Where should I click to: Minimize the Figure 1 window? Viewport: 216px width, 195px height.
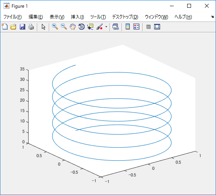coord(172,6)
